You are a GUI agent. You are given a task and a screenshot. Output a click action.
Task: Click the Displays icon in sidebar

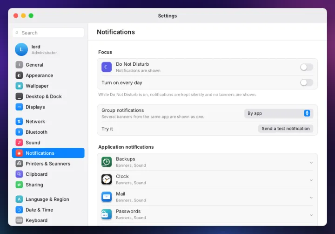(19, 107)
